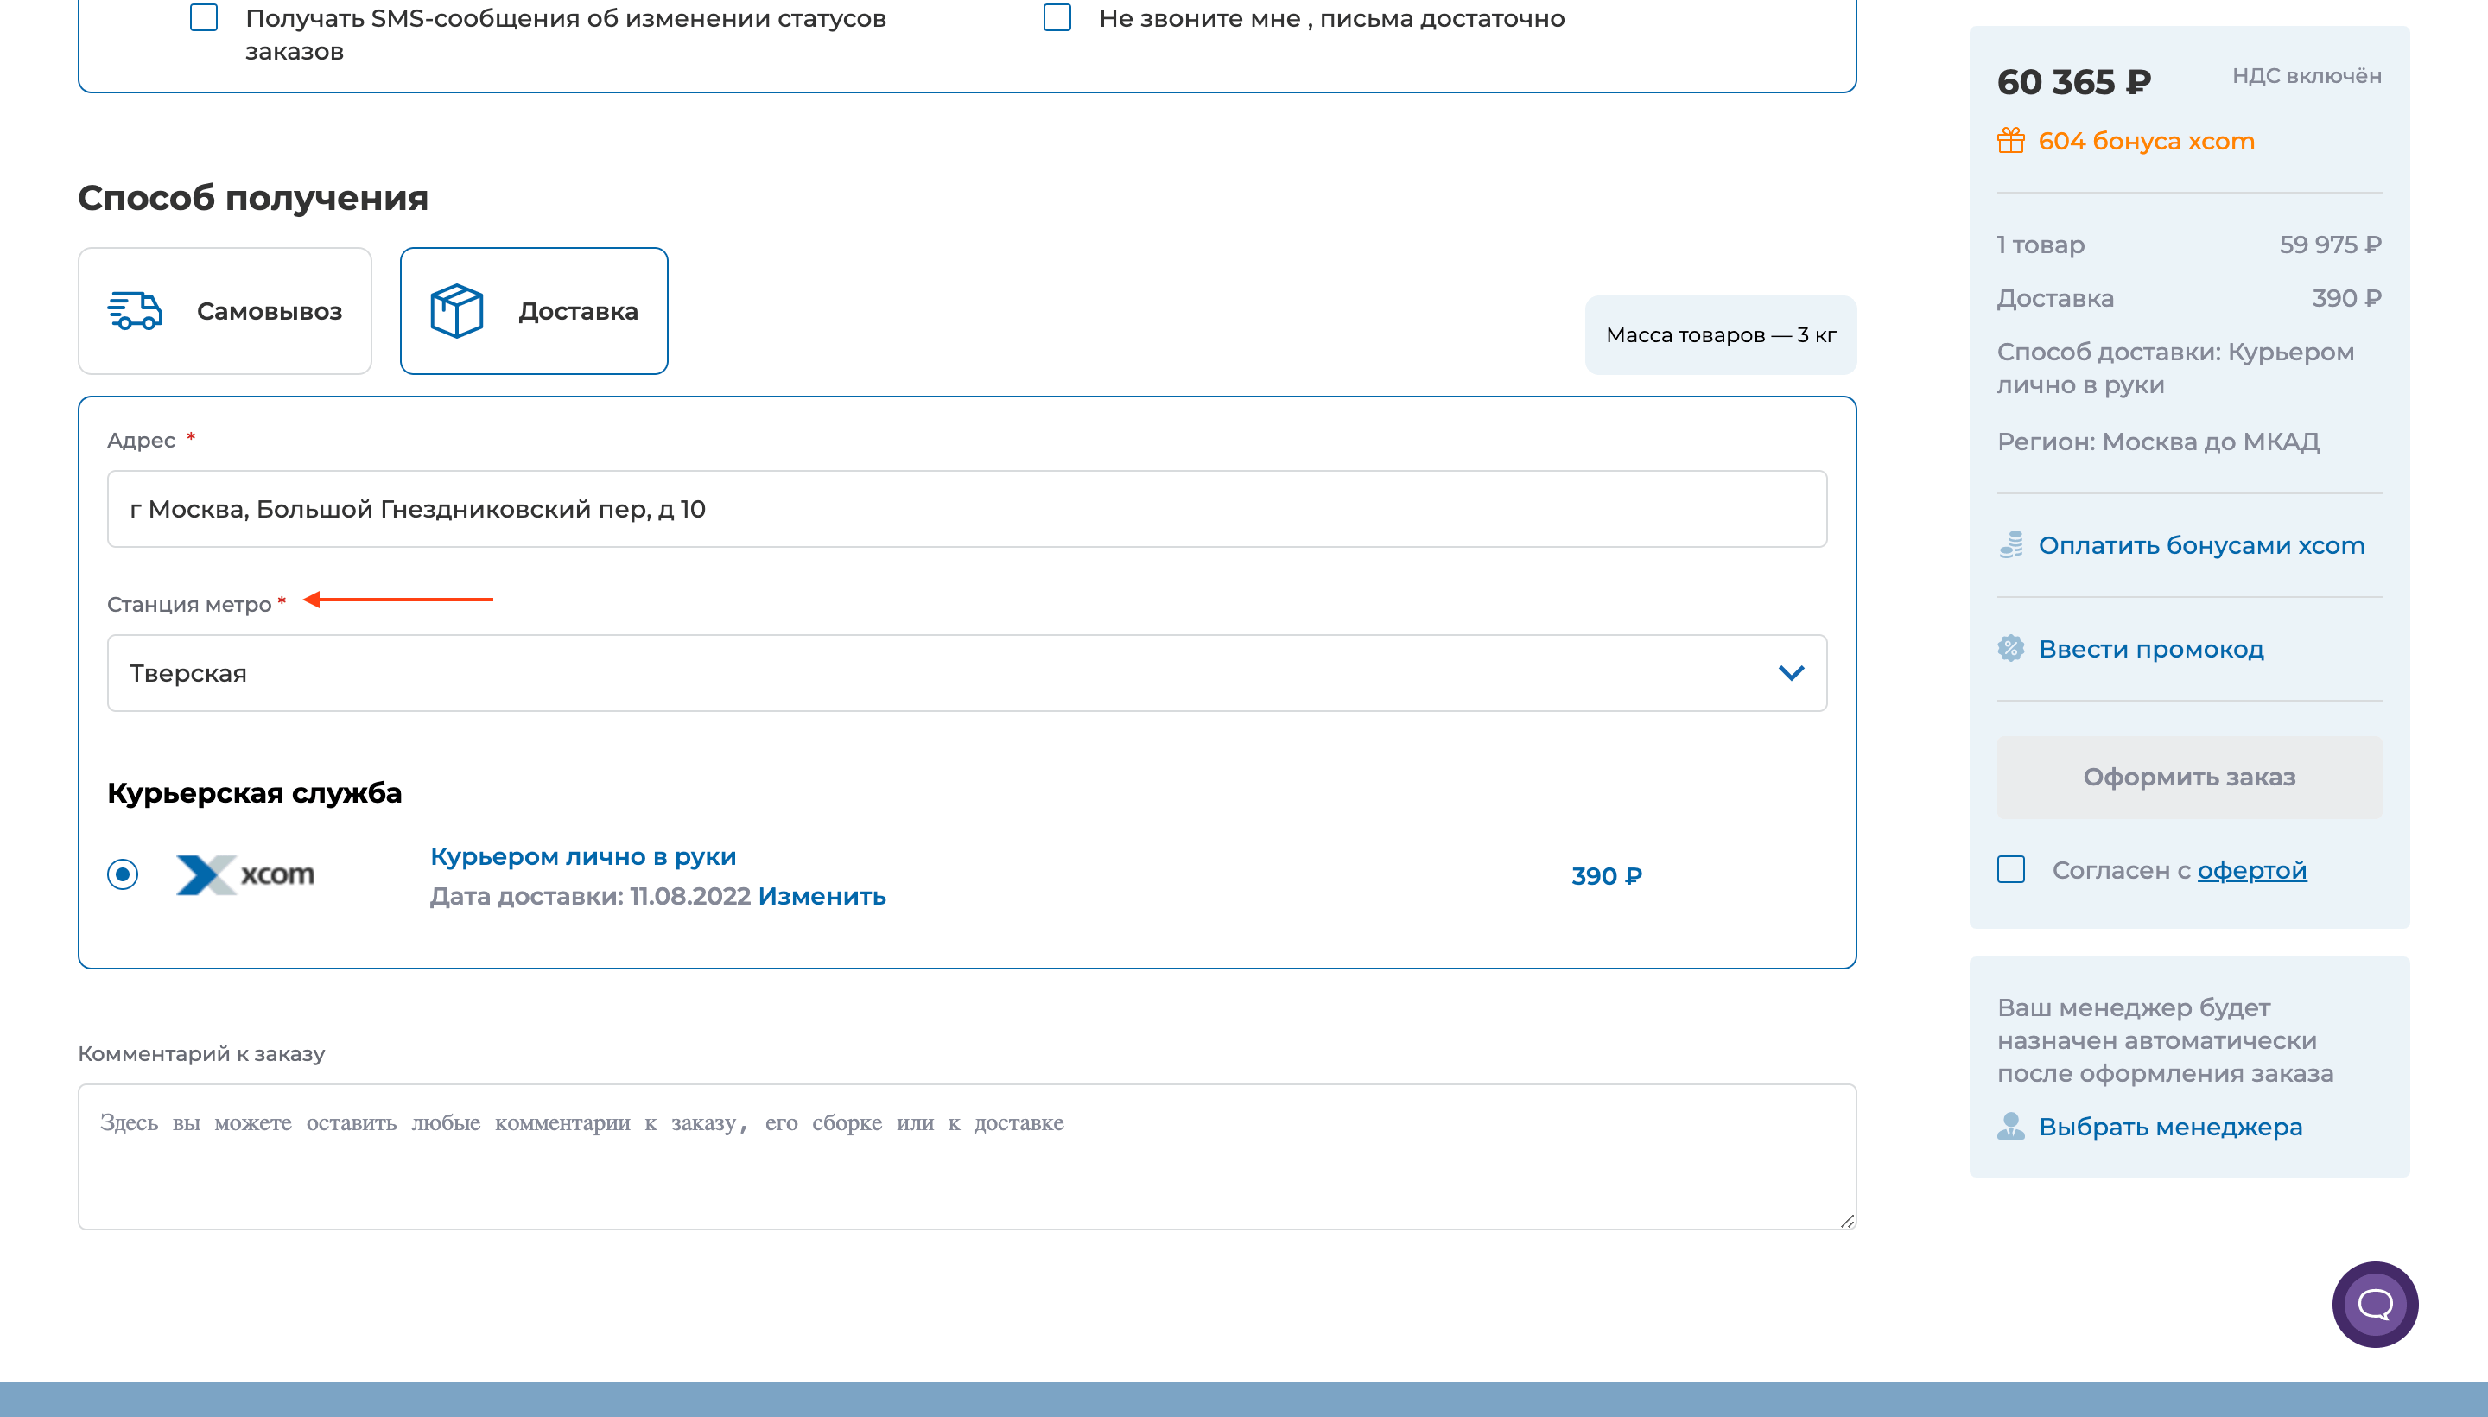The height and width of the screenshot is (1417, 2488).
Task: Click the percent badge icon beside промокод
Action: point(2010,648)
